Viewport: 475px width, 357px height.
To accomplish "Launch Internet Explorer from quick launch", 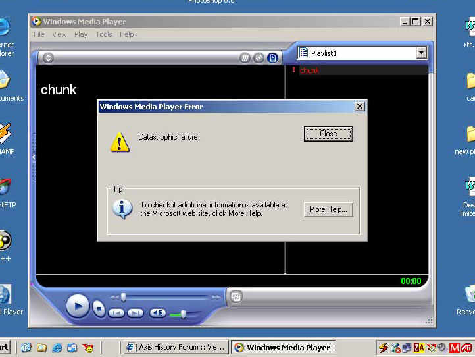I will [x=57, y=348].
